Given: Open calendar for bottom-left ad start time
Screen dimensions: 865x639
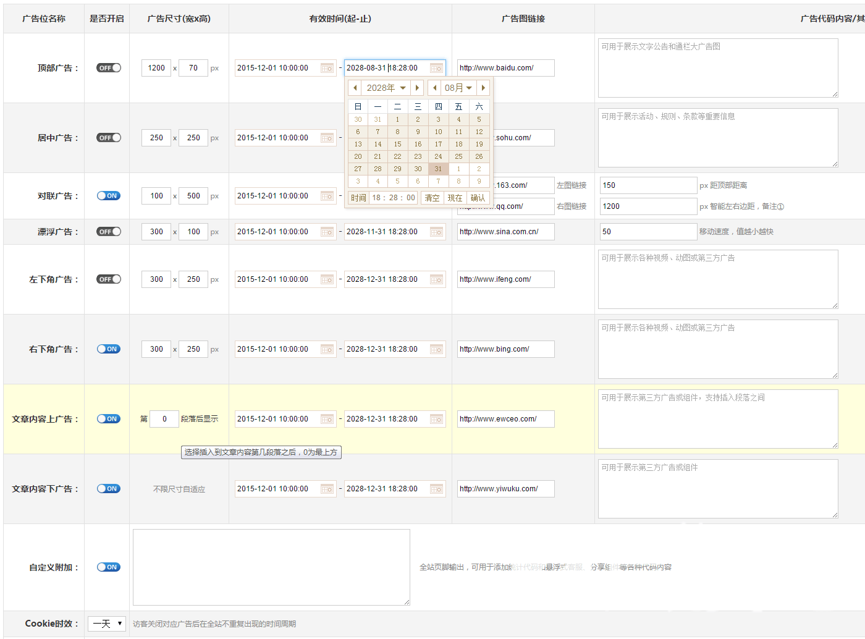Looking at the screenshot, I should click(x=327, y=279).
